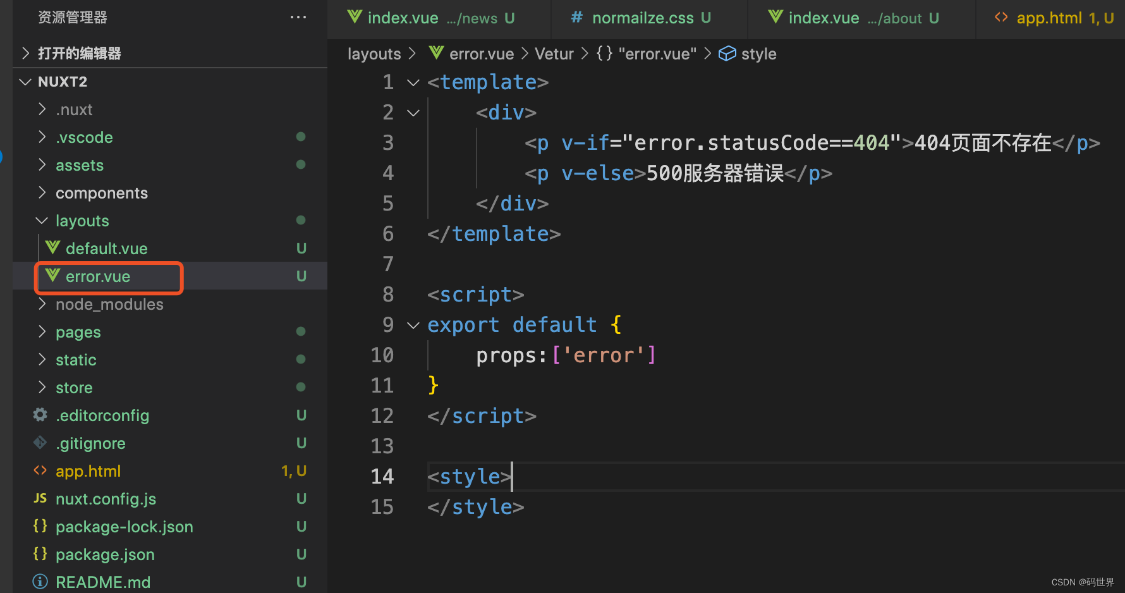Viewport: 1125px width, 593px height.
Task: Click line number 14 in gutter
Action: point(382,476)
